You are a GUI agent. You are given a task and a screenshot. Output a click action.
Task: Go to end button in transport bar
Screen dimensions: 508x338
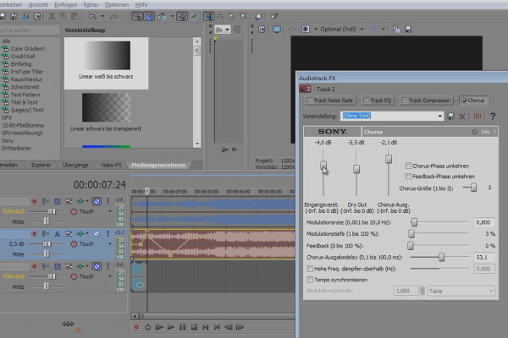point(217,327)
